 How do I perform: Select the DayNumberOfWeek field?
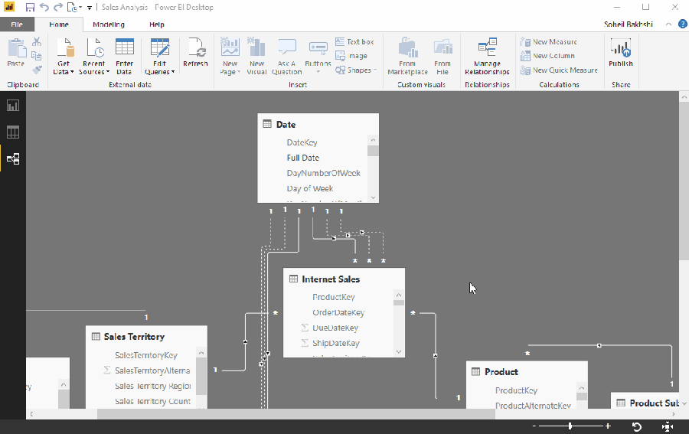point(323,173)
